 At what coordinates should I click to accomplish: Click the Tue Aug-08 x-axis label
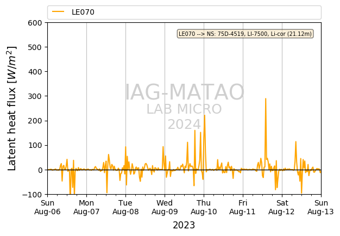click(x=125, y=207)
